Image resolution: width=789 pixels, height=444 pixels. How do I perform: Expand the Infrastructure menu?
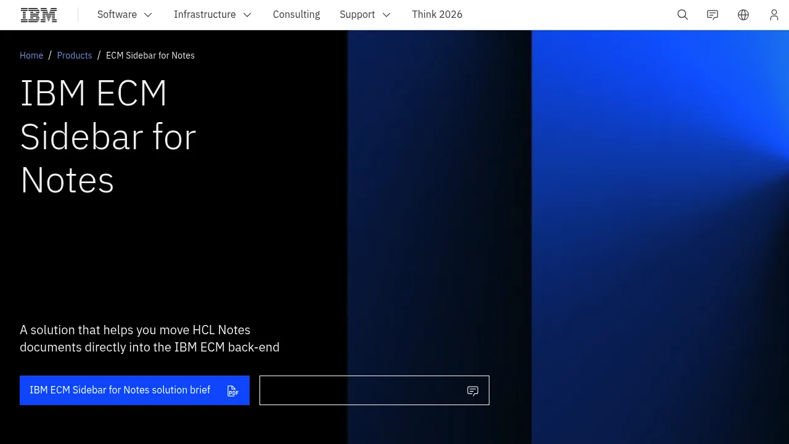pos(213,15)
